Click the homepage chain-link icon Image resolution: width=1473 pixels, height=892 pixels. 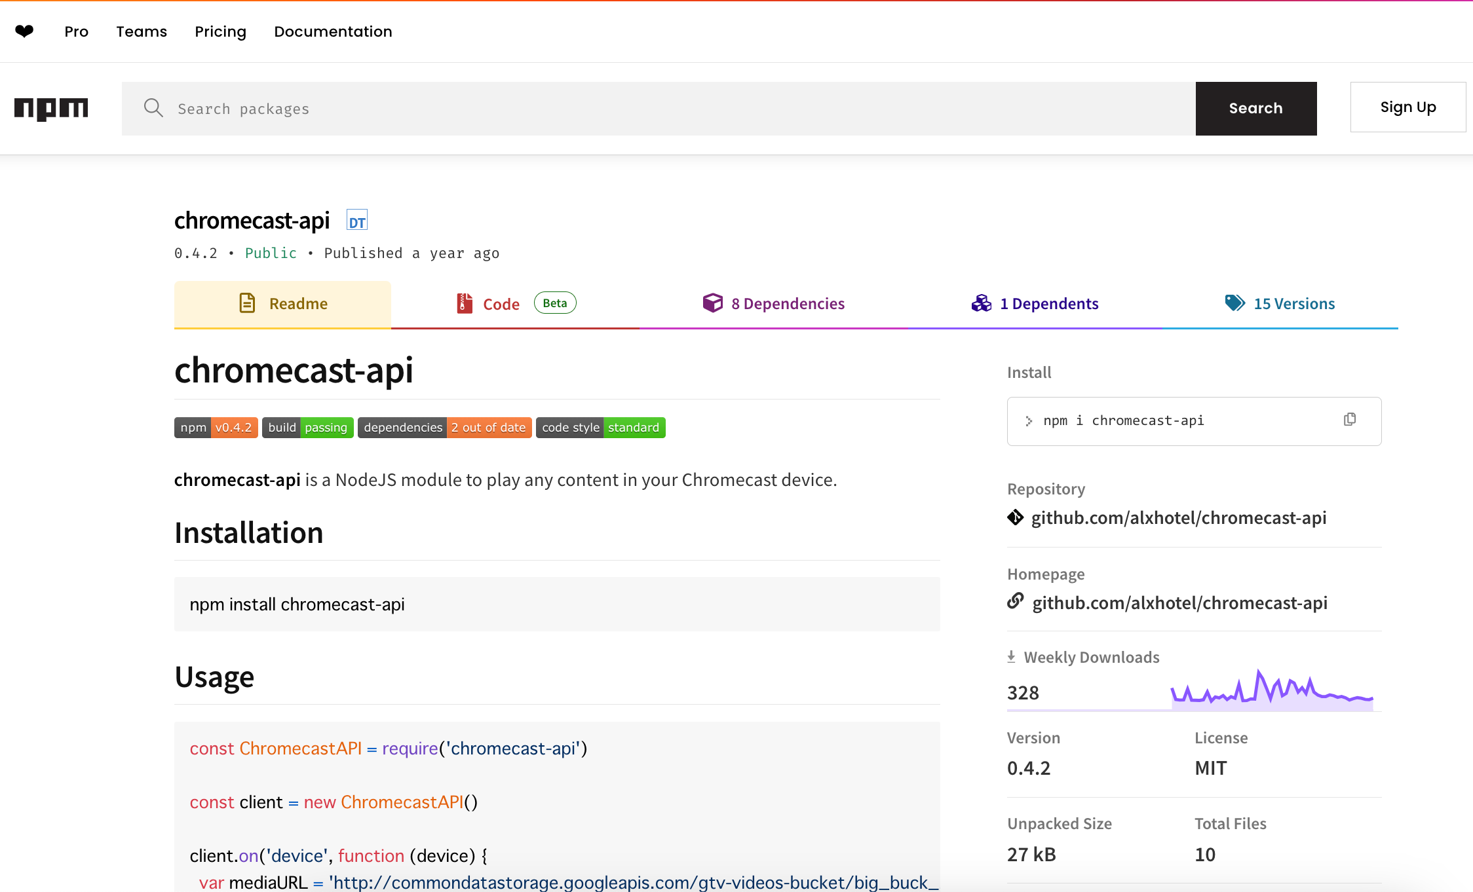coord(1016,601)
